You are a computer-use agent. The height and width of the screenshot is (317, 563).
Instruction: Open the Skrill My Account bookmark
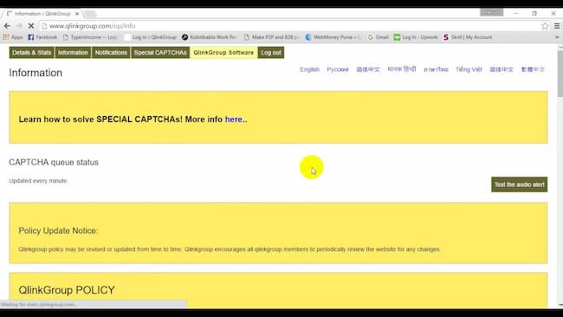click(468, 37)
